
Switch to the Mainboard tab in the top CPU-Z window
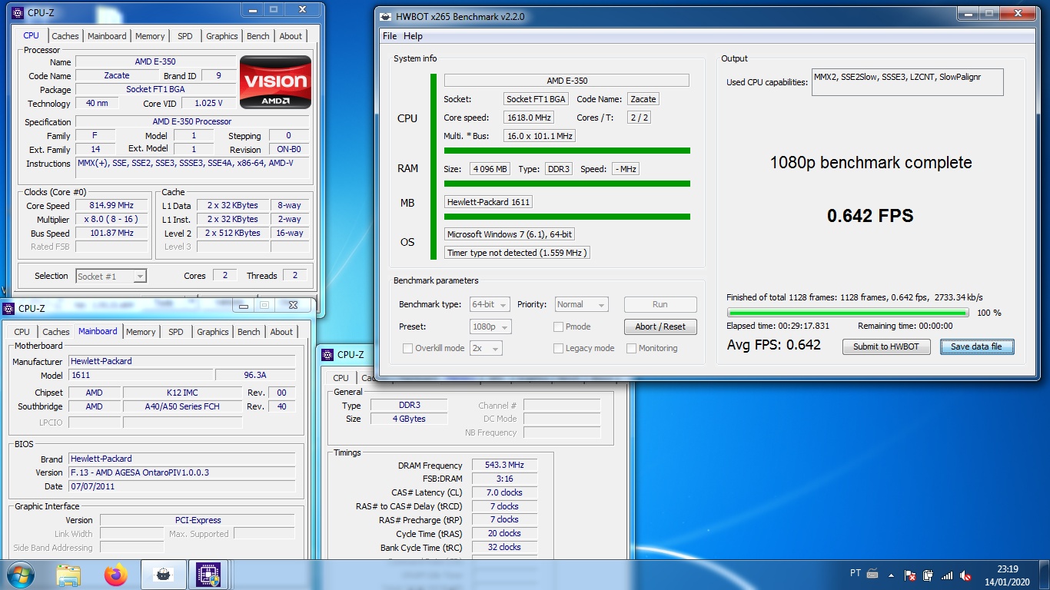[x=107, y=36]
